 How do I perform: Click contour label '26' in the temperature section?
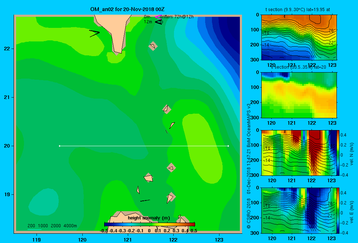pos(331,30)
